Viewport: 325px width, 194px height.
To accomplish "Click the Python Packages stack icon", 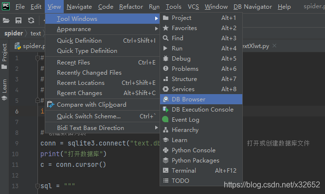I will pyautogui.click(x=165, y=161).
